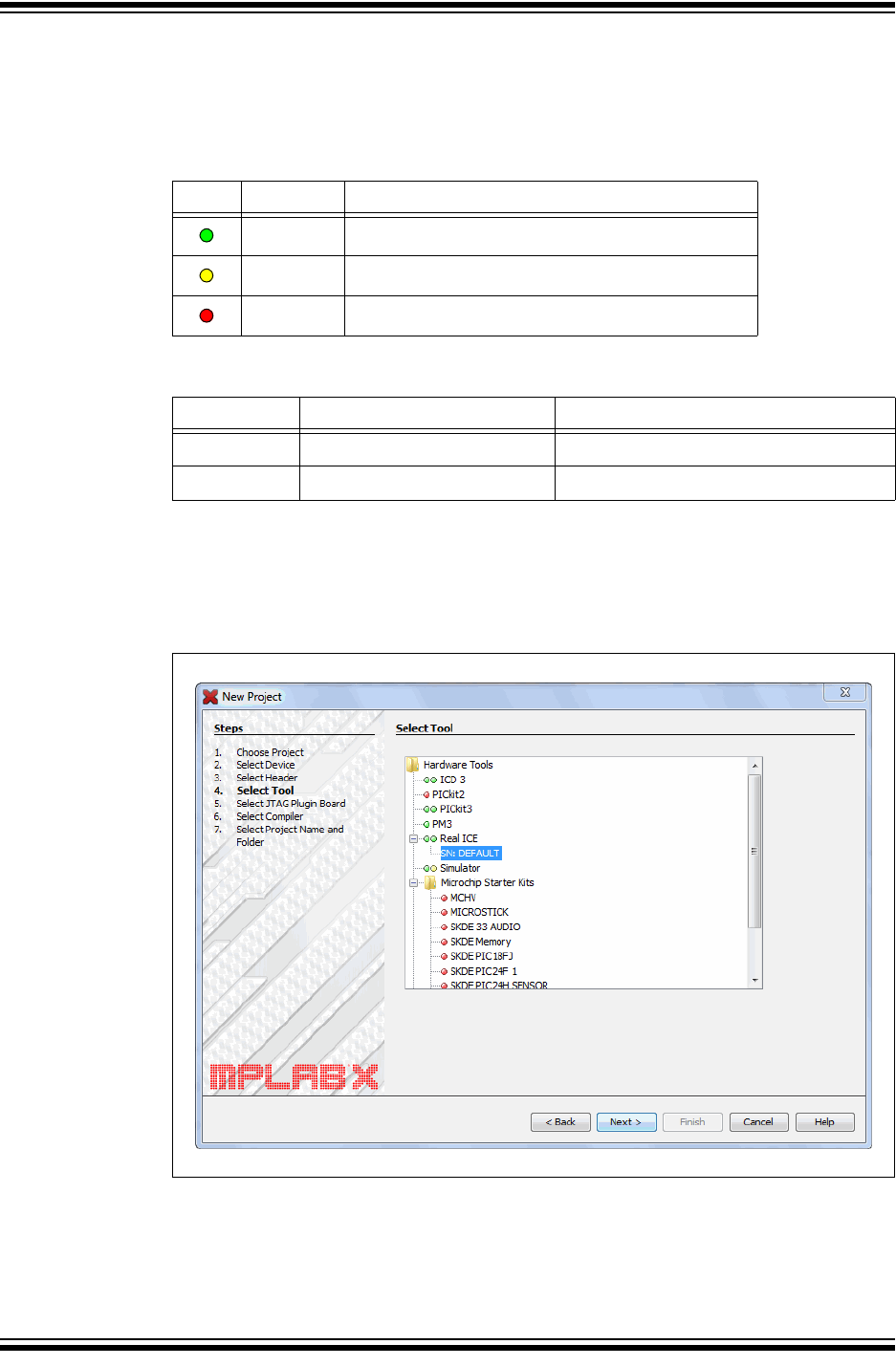Select ICD 3 hardware tool
The height and width of the screenshot is (1366, 896).
click(452, 780)
